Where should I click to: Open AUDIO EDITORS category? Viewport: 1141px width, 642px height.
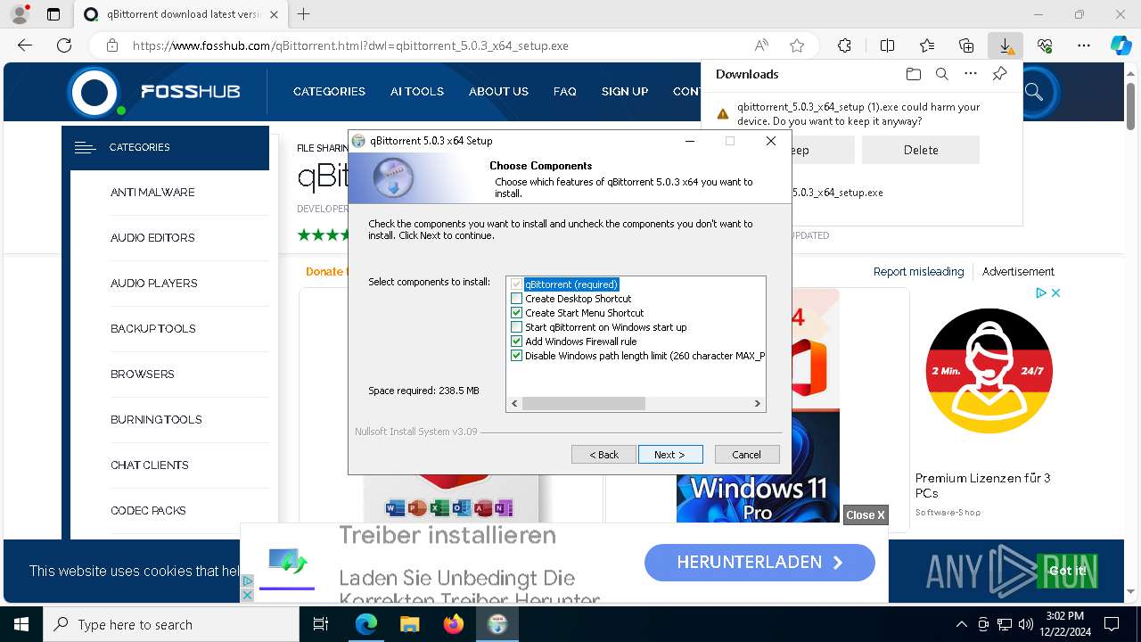pos(152,237)
